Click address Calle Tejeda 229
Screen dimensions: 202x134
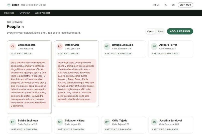tap(121, 124)
